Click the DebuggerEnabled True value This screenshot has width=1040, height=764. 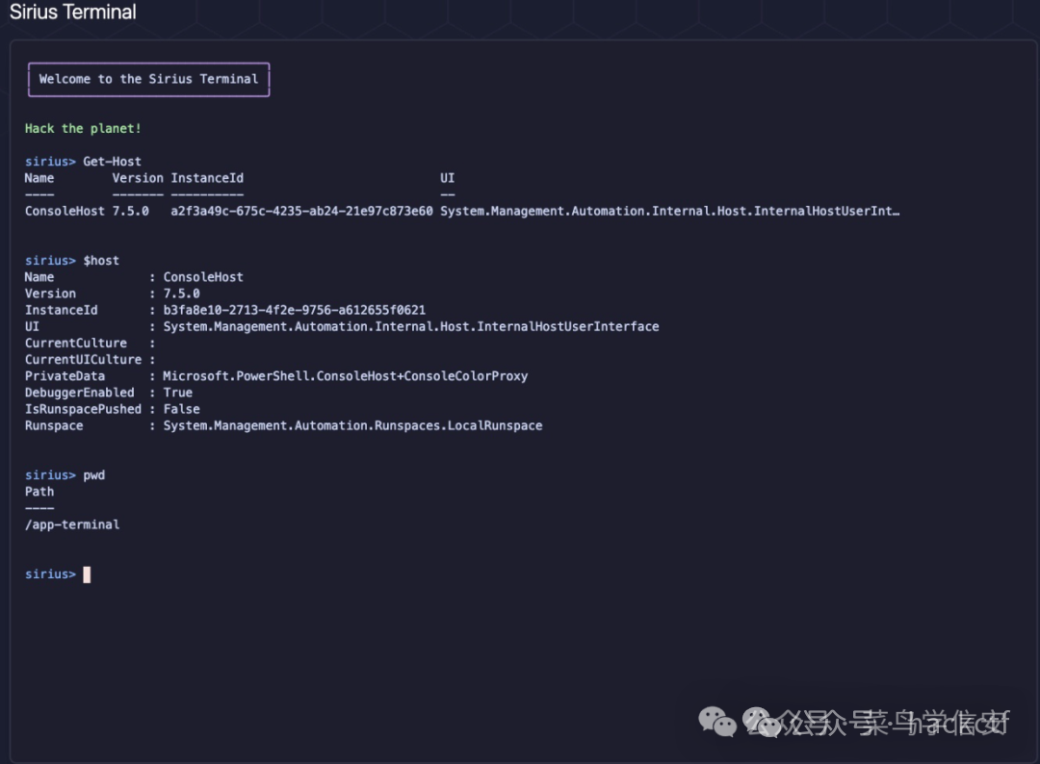pos(177,393)
